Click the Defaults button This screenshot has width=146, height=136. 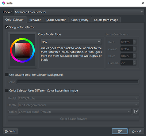[10, 131]
